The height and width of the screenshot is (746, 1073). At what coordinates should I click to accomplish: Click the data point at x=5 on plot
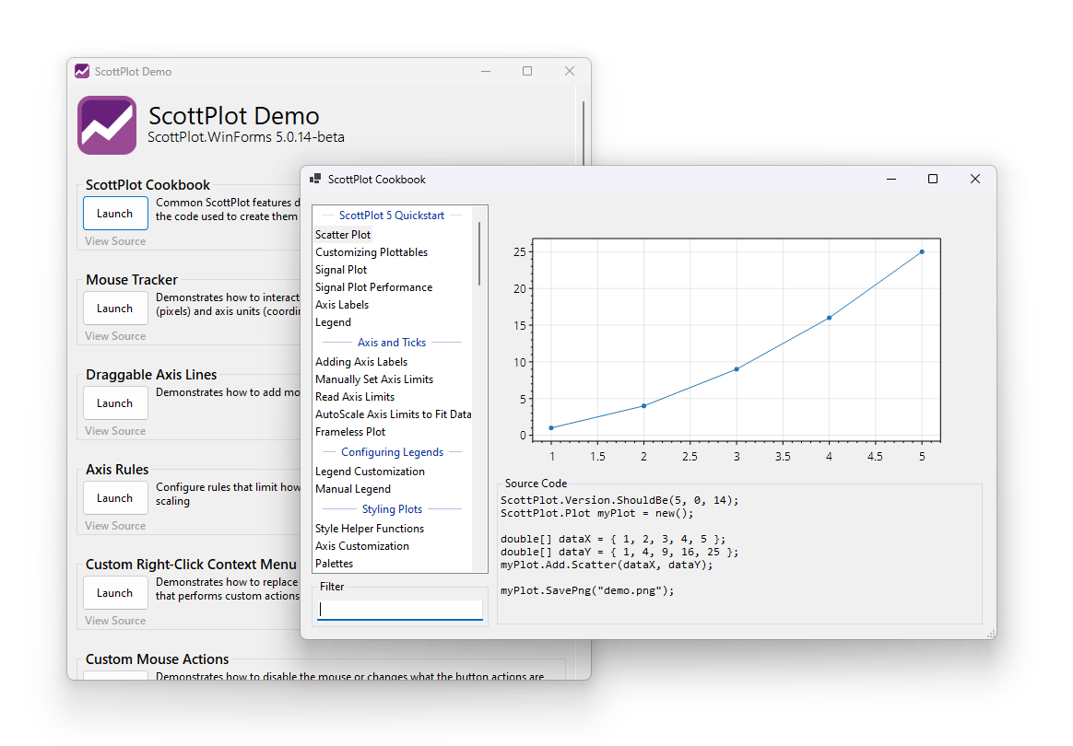(x=922, y=252)
